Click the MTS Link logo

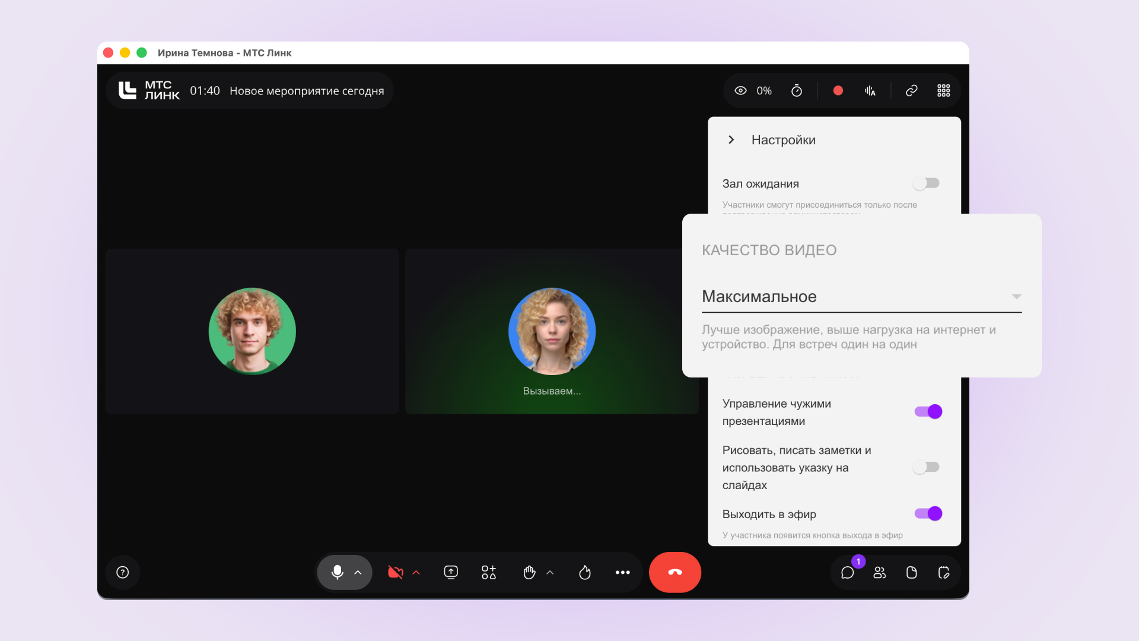[x=149, y=91]
